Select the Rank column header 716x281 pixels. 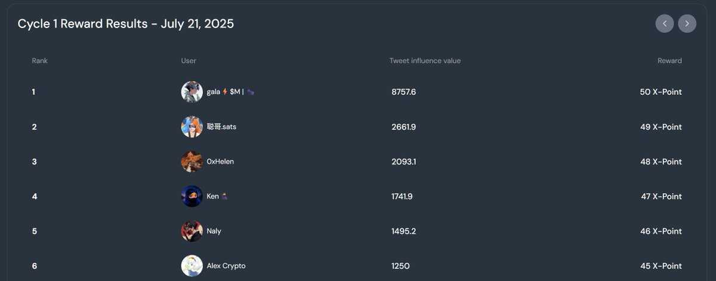39,61
